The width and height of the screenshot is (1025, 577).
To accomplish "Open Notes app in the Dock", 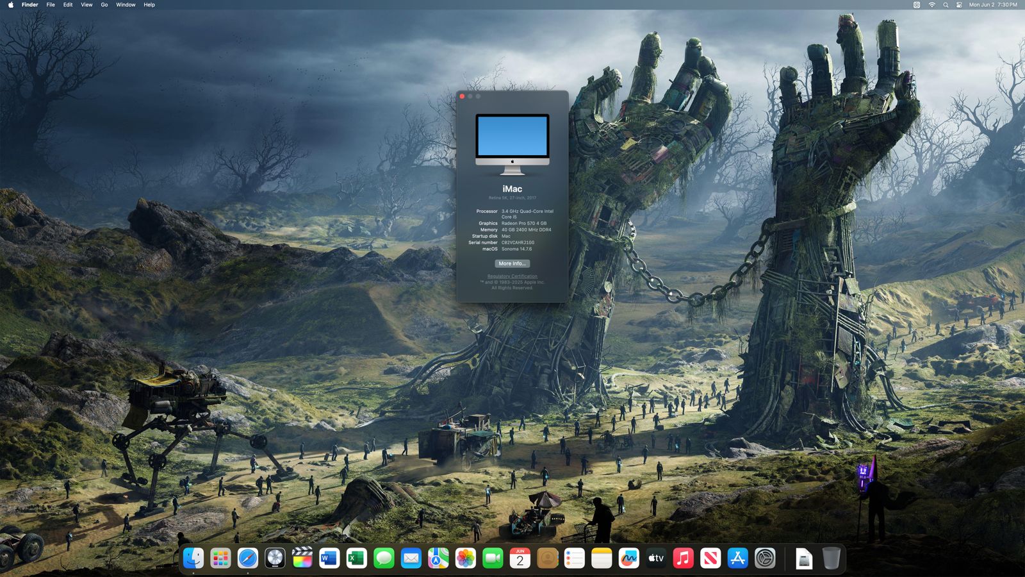I will [x=602, y=558].
